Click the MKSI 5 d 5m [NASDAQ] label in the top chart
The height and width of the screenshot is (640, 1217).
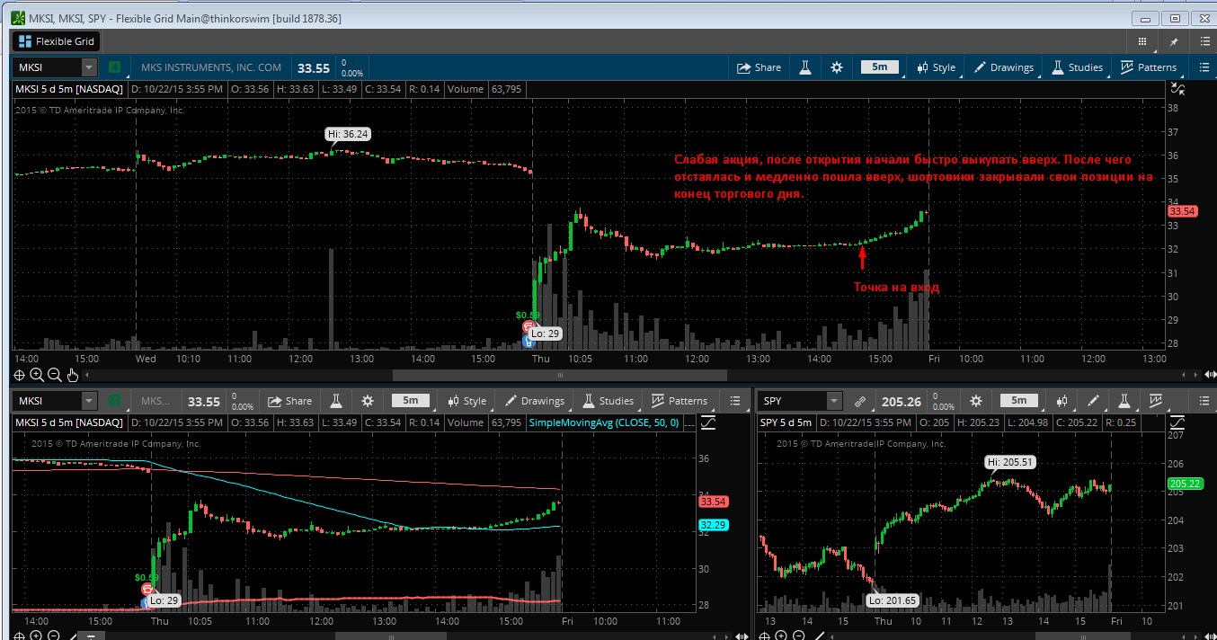click(68, 89)
